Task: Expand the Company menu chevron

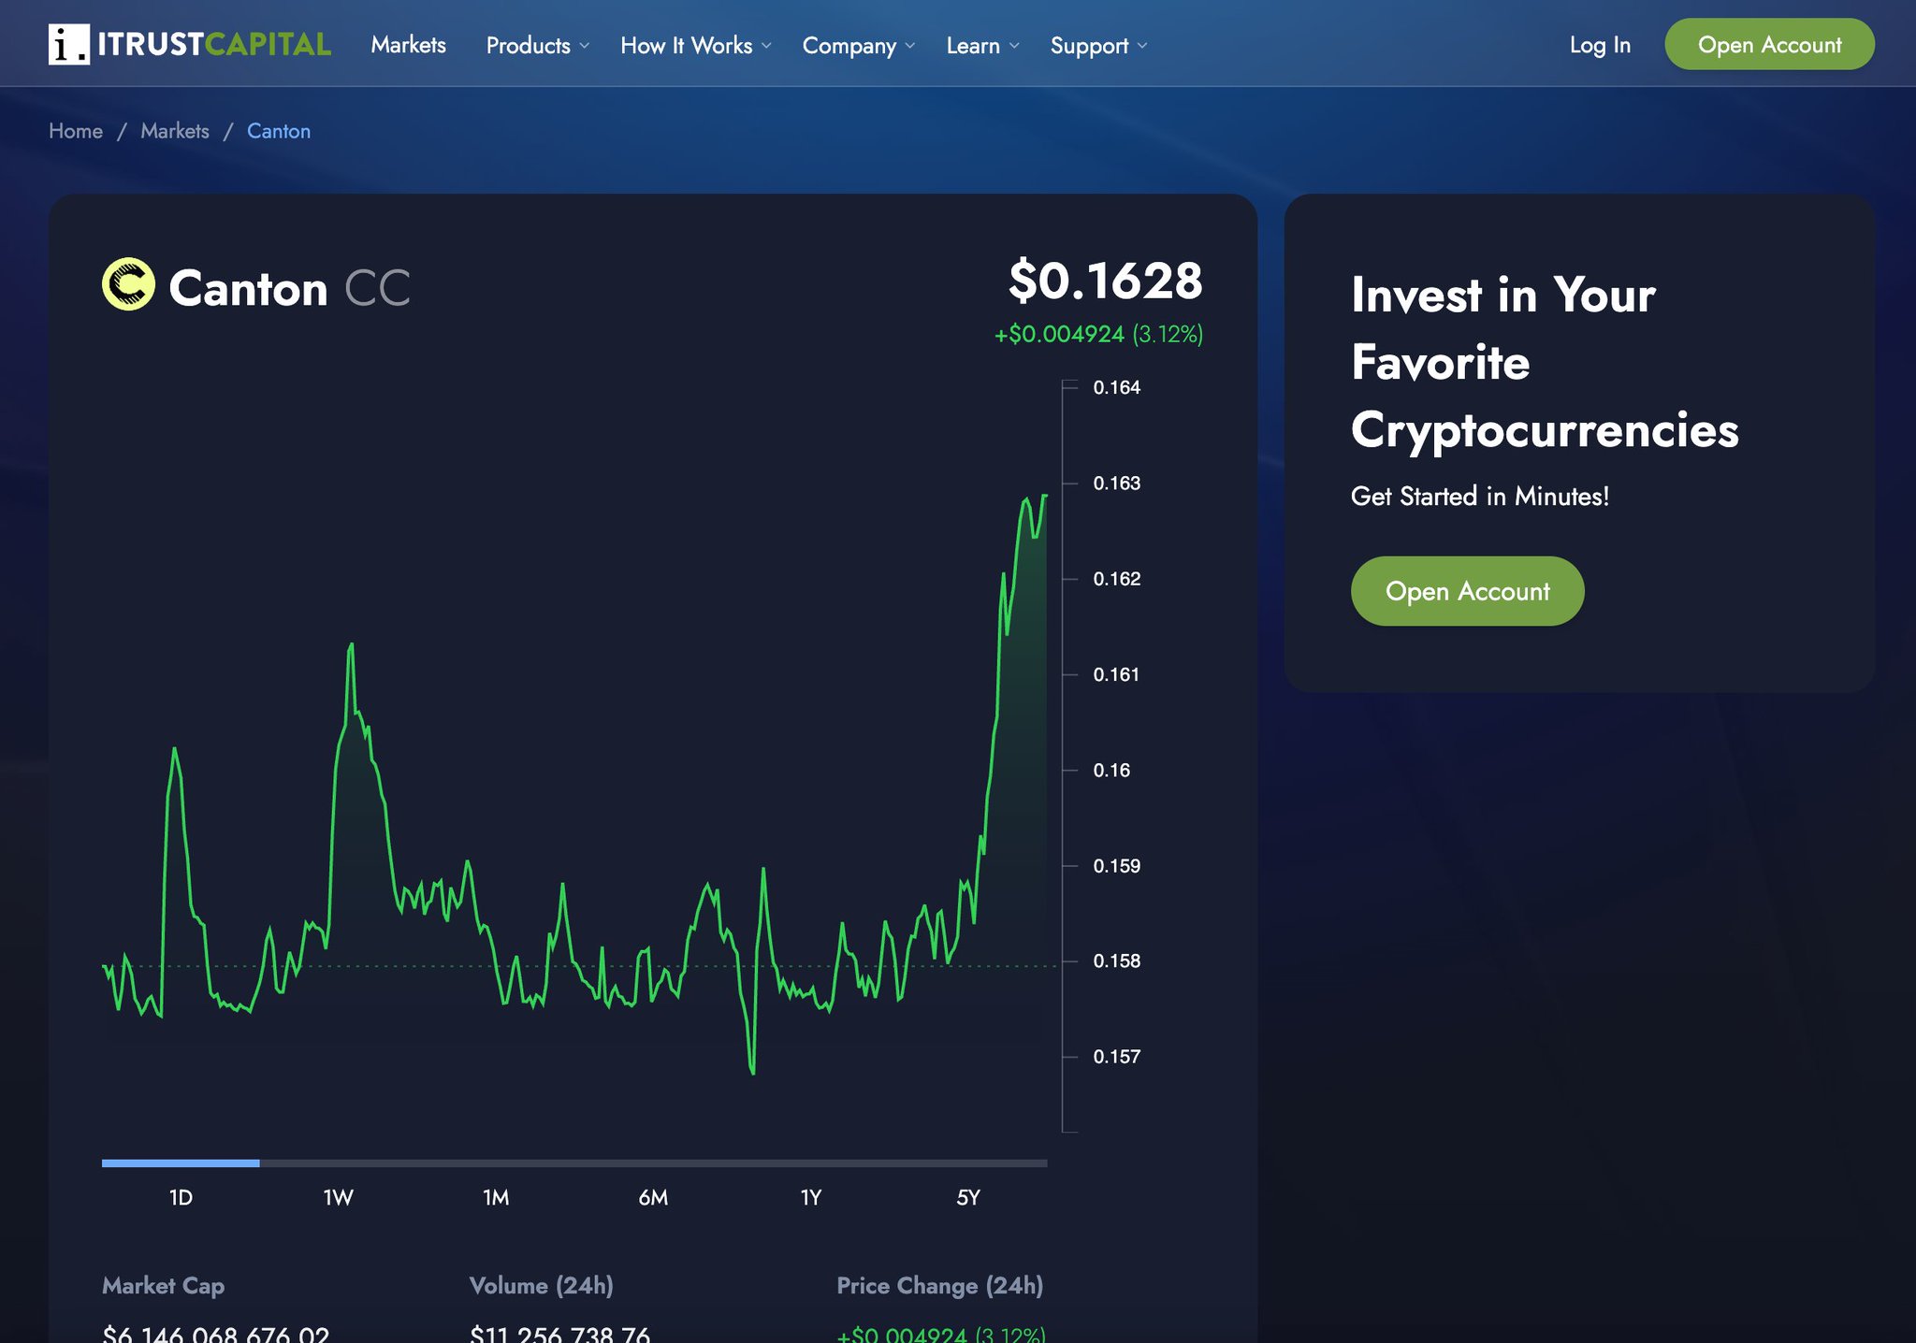Action: coord(909,46)
